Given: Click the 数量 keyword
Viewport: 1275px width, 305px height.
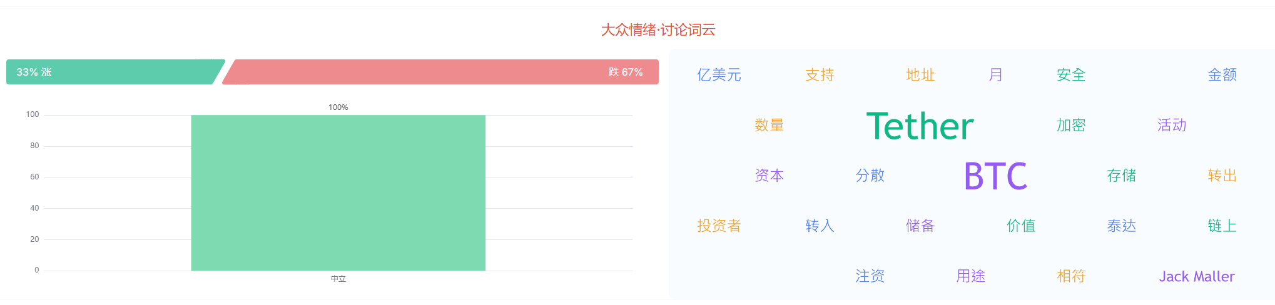Looking at the screenshot, I should [x=769, y=125].
